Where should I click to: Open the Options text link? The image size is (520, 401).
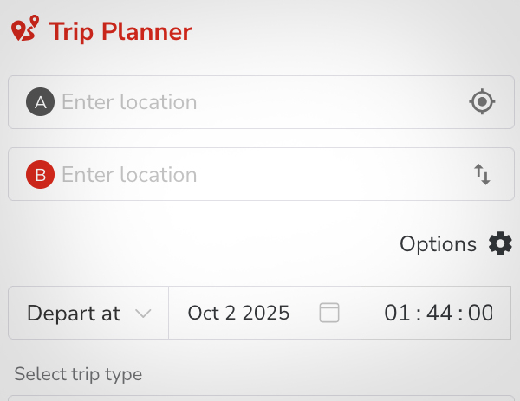coord(438,244)
